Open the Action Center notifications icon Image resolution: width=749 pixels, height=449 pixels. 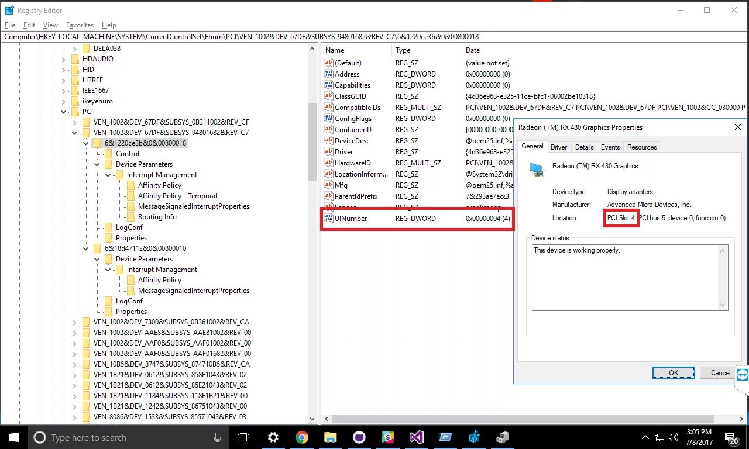731,437
